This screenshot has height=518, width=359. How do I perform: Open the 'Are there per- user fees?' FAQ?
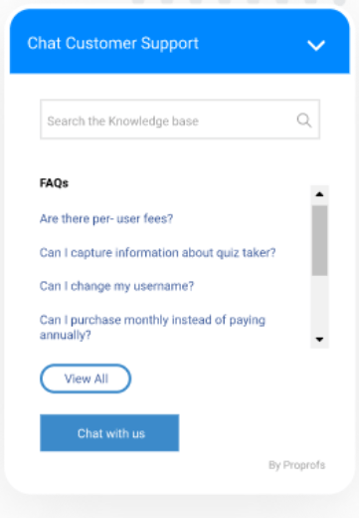coord(106,219)
